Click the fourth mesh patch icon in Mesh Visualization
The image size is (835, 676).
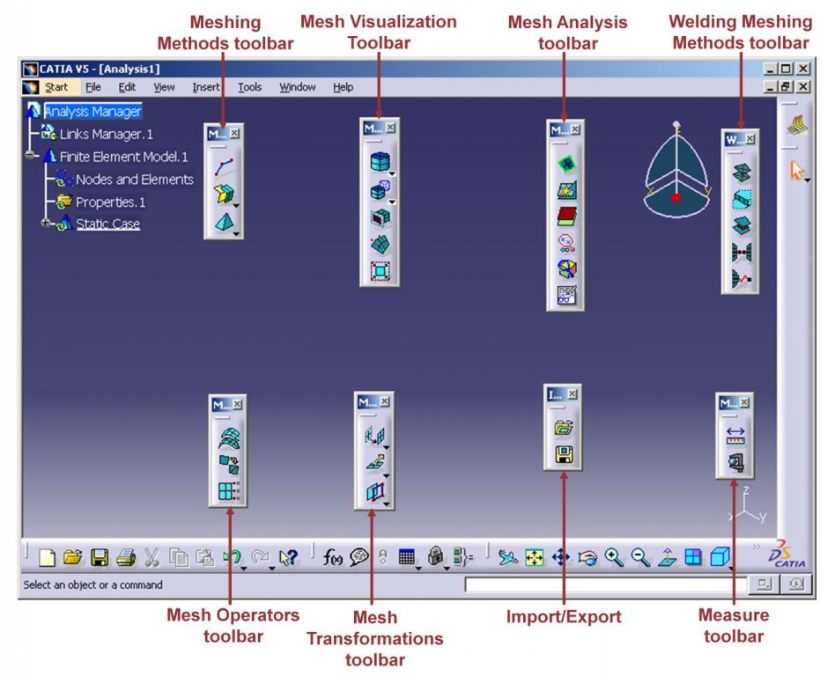point(380,245)
